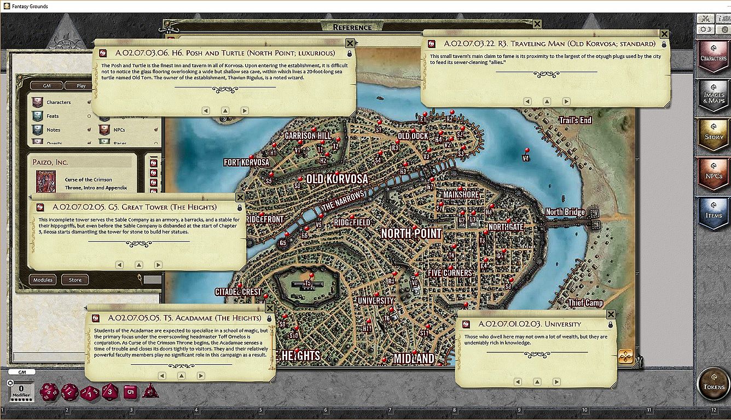731x420 pixels.
Task: Go to previous page in Great Tower window
Action: (119, 265)
